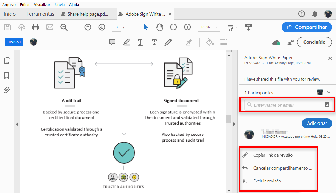The width and height of the screenshot is (336, 193).
Task: Click the Adicionar button
Action: [x=317, y=123]
